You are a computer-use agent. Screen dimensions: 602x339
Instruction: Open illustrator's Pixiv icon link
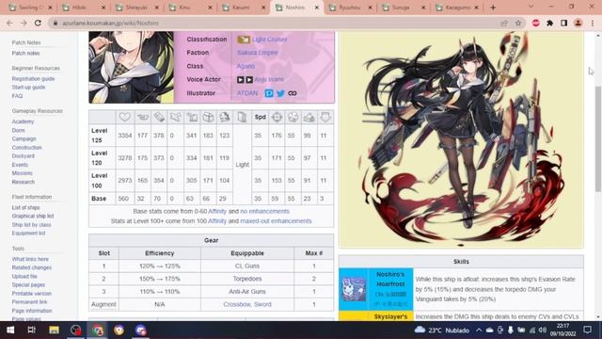269,93
